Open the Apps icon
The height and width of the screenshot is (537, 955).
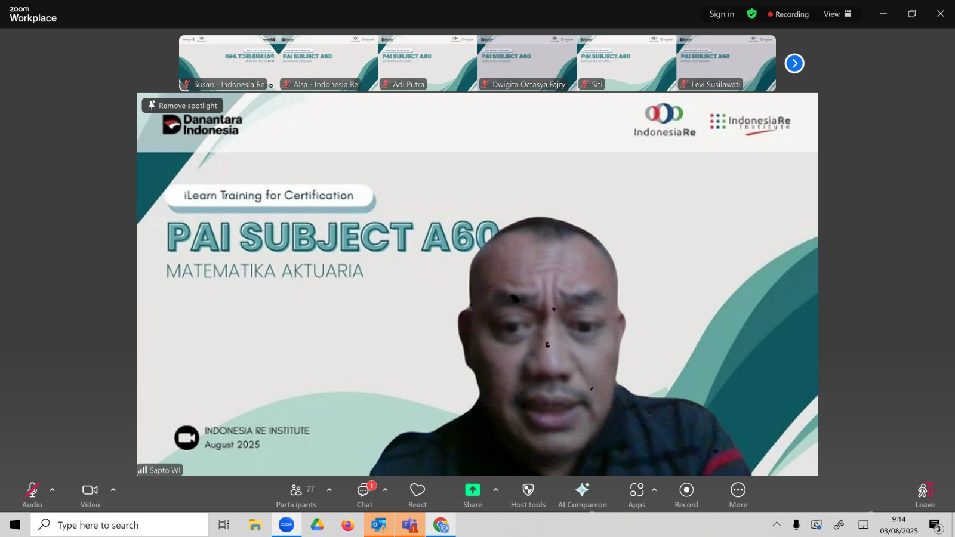tap(636, 490)
